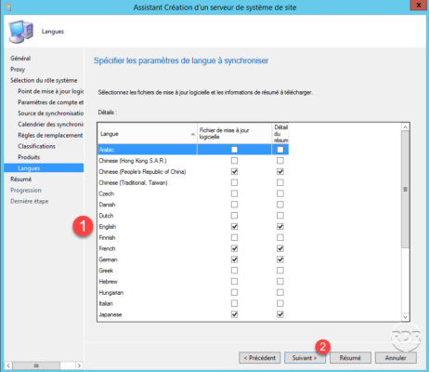Image resolution: width=429 pixels, height=372 pixels.
Task: Go to Proxy step in sidebar
Action: [18, 70]
